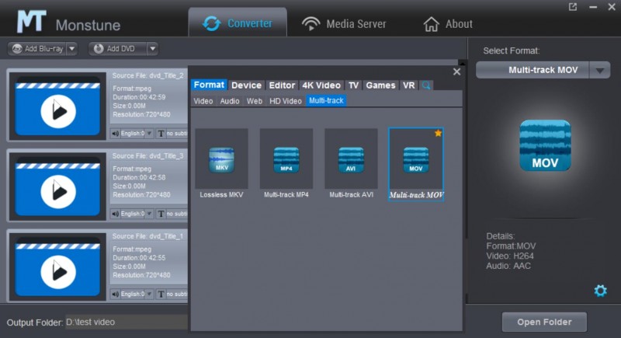
Task: Expand the Add Blu-ray dropdown
Action: (72, 48)
